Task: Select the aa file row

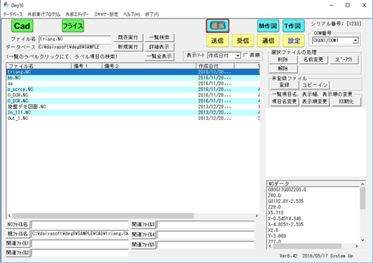Action: (133, 84)
